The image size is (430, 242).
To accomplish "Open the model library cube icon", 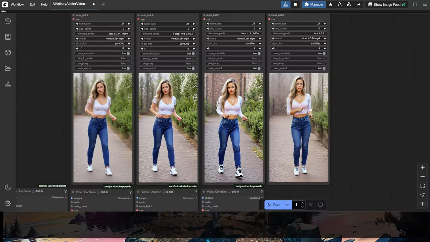I will click(8, 53).
